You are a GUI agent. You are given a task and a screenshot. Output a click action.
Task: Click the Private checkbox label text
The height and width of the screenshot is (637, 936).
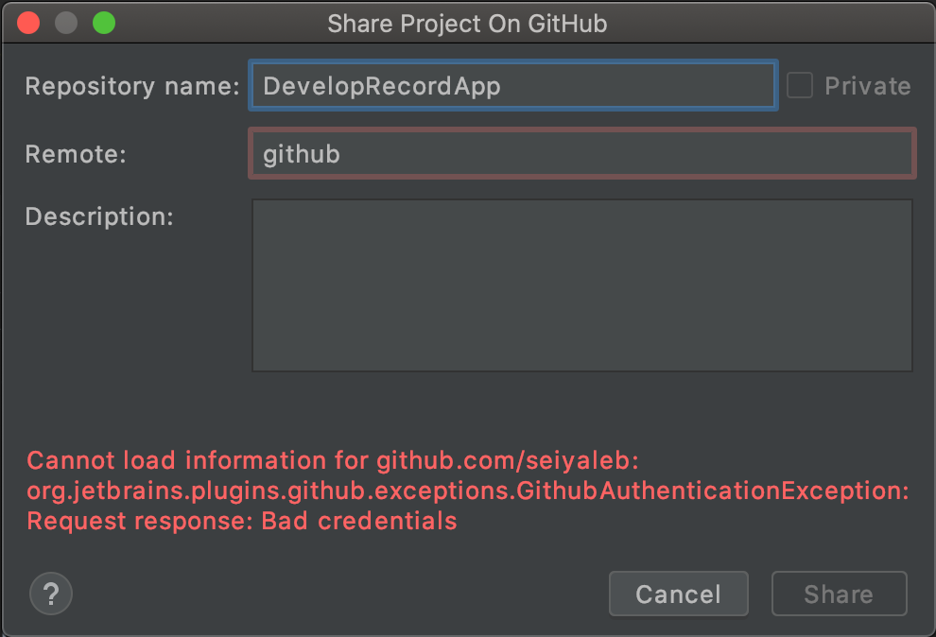click(867, 86)
